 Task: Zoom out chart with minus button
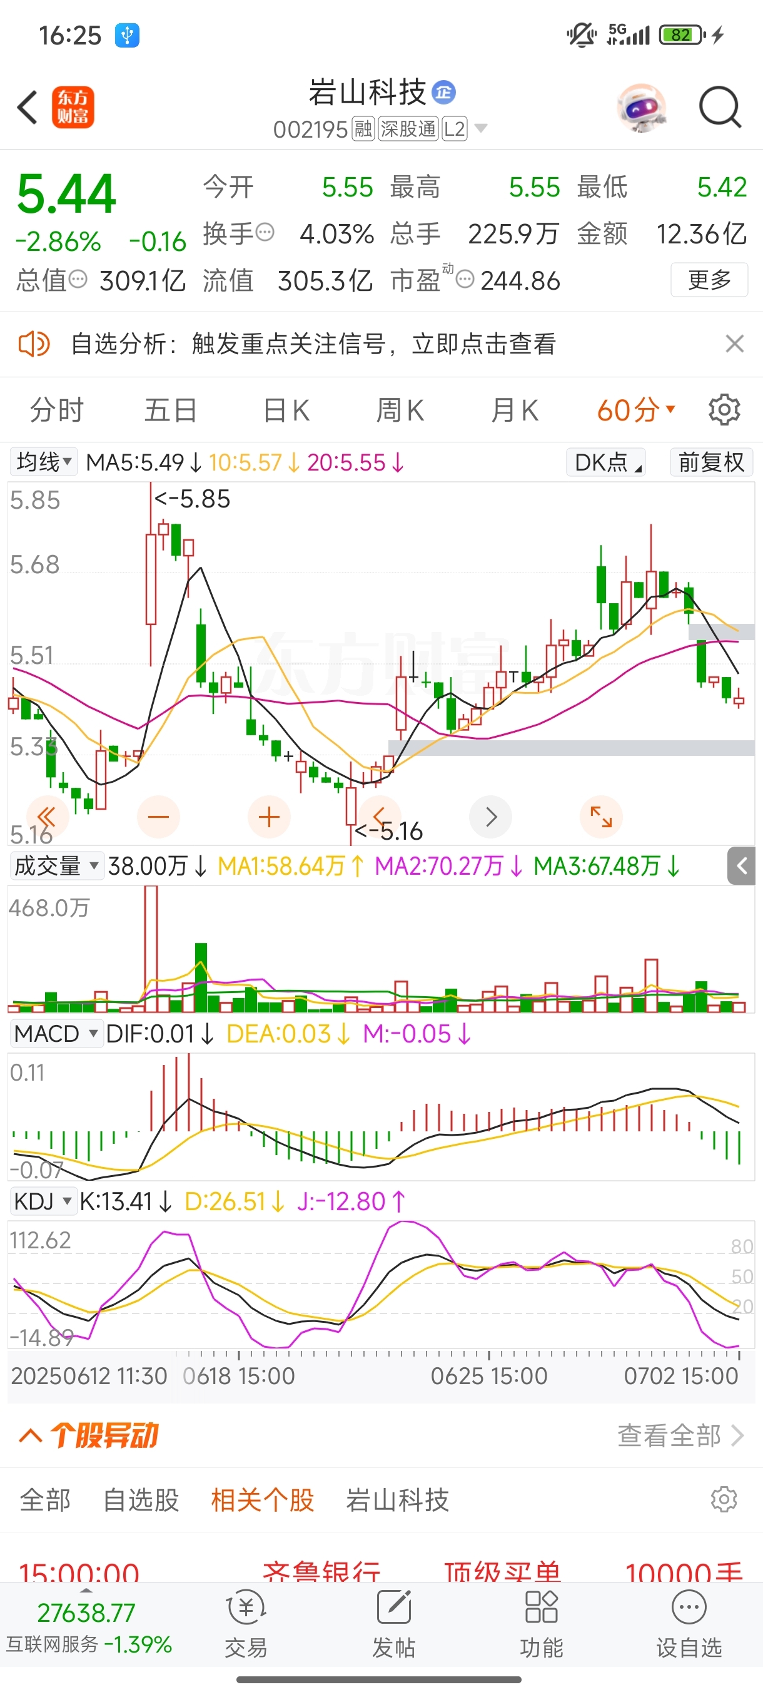pos(158,818)
